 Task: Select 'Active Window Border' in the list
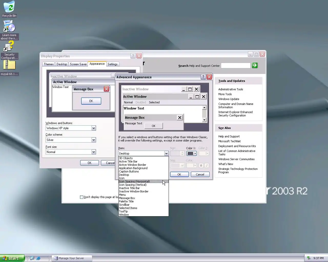[x=143, y=165]
